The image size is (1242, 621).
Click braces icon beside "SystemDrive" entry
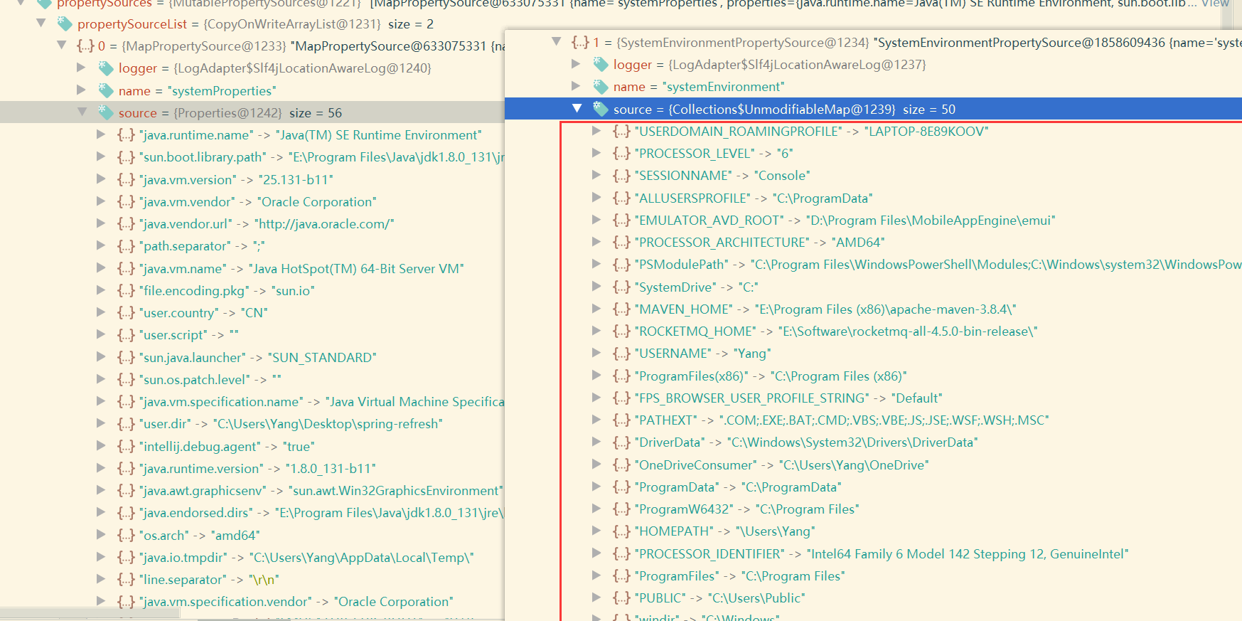coord(621,287)
